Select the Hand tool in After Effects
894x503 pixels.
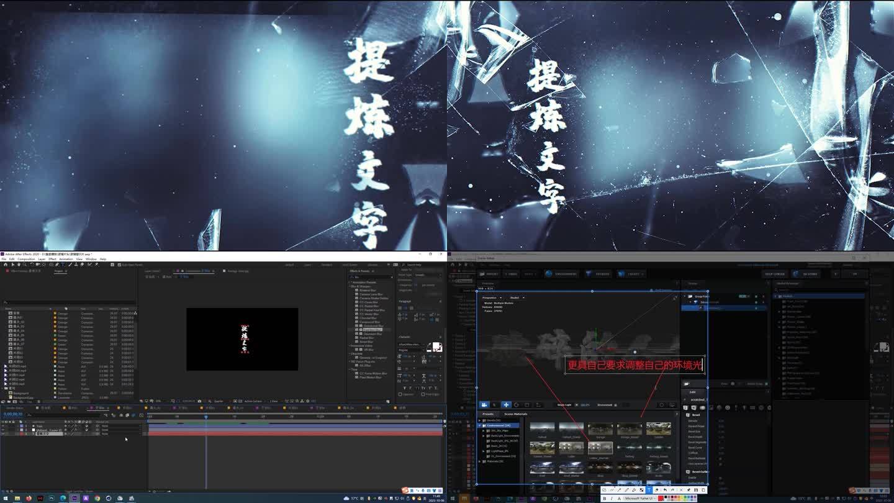pos(19,265)
